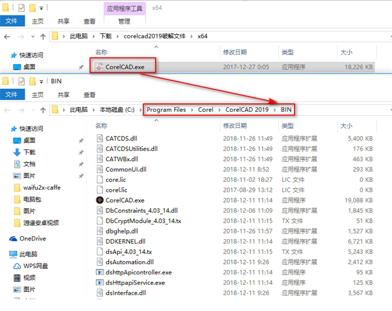This screenshot has width=392, height=311.
Task: Select dbghelp.dll file icon
Action: coord(100,231)
